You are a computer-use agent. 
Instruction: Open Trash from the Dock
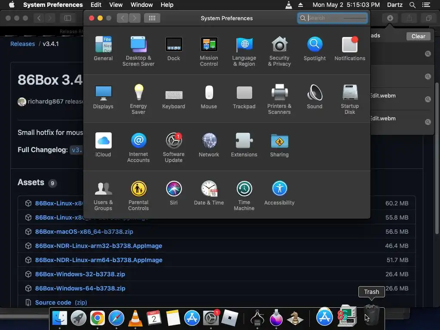(372, 316)
